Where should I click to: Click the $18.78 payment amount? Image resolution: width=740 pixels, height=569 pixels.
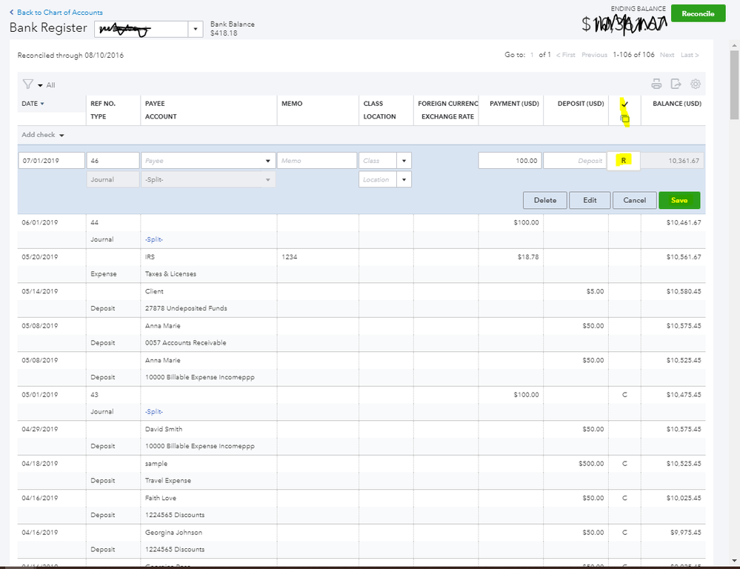pos(527,257)
